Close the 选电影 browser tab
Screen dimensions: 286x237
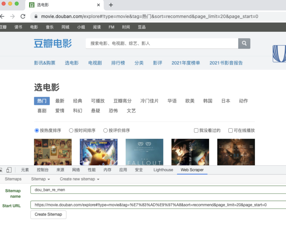tap(99, 5)
